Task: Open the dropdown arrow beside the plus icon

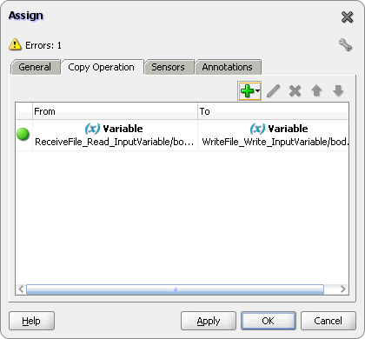Action: pos(257,91)
